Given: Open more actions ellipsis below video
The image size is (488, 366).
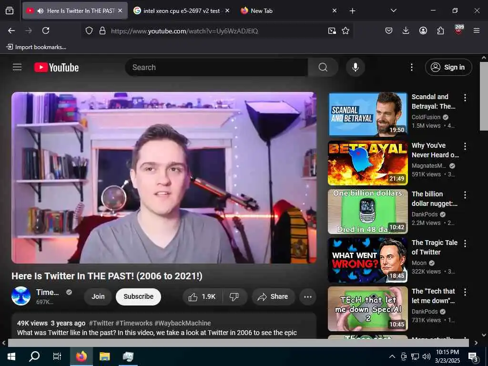Looking at the screenshot, I should click(x=308, y=297).
